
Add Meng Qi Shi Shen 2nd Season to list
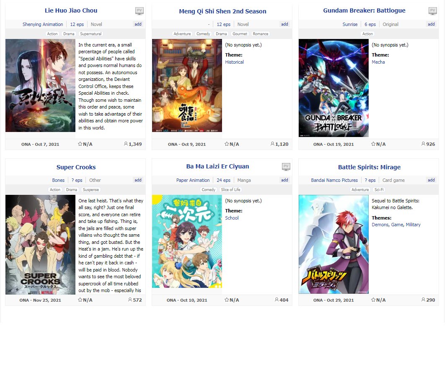click(284, 24)
